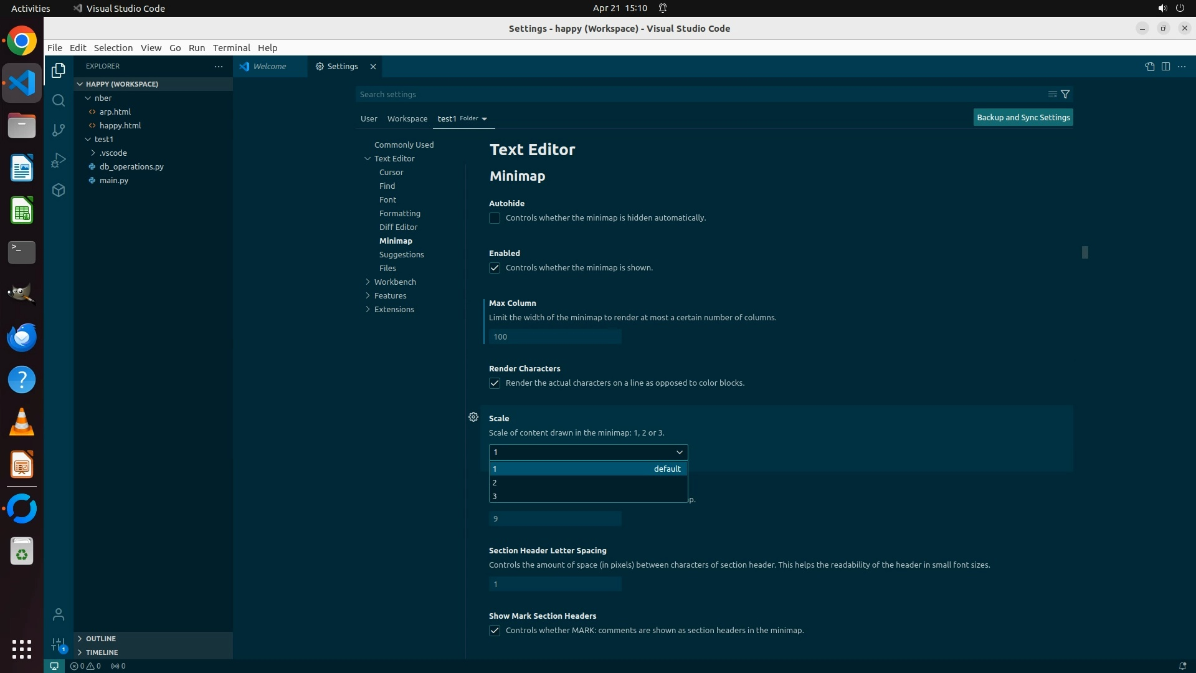Enable the minimap Autohide checkbox
Screen dimensions: 1196x673
point(495,218)
